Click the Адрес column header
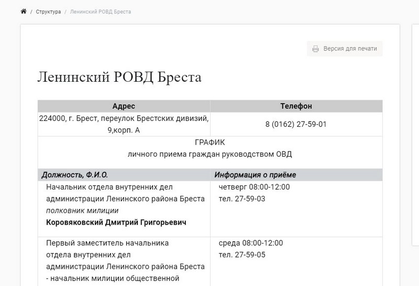Viewport: 419px width, 286px height. point(124,106)
